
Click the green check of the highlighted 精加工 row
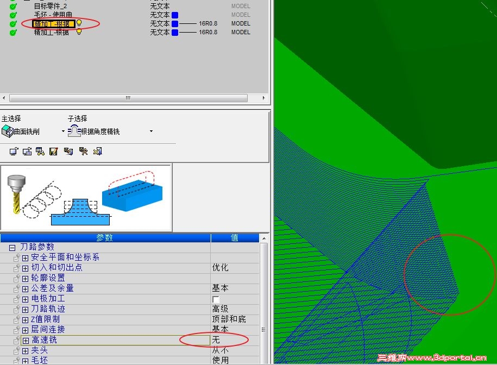coord(13,24)
